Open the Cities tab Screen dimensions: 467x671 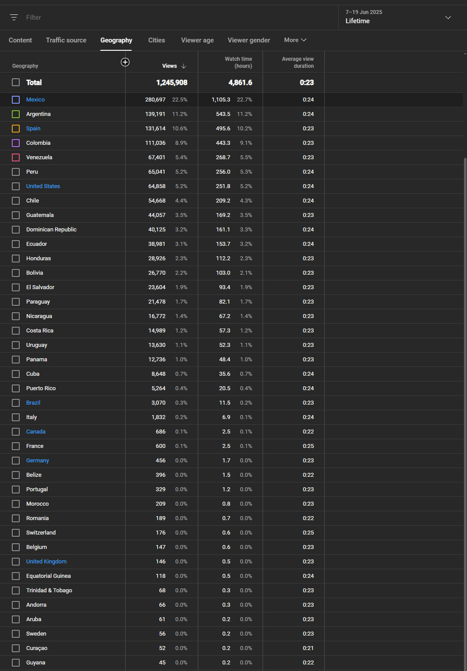point(157,40)
